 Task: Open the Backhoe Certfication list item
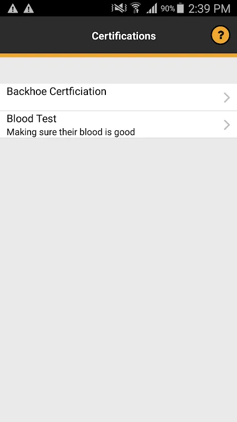(118, 97)
